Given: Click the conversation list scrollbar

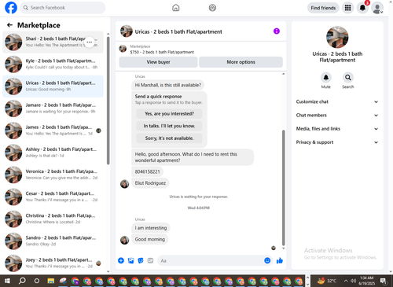Looking at the screenshot, I should coord(108,101).
